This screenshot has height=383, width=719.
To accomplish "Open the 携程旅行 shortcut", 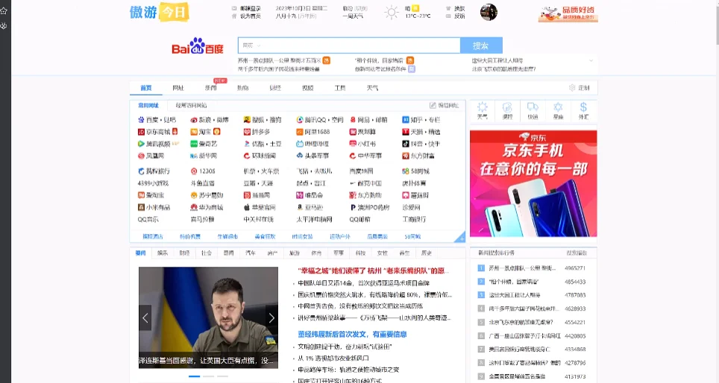I will click(154, 171).
